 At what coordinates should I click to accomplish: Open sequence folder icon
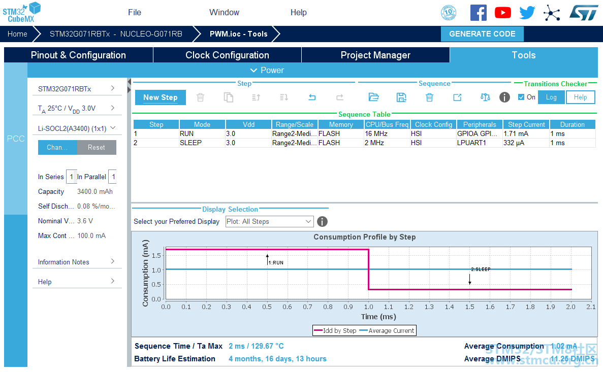tap(373, 97)
